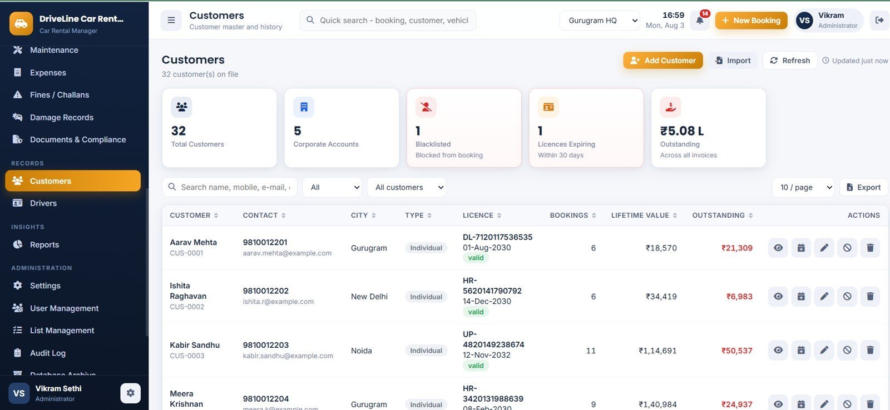This screenshot has height=410, width=890.
Task: Open the 10 / page dropdown
Action: click(x=803, y=187)
